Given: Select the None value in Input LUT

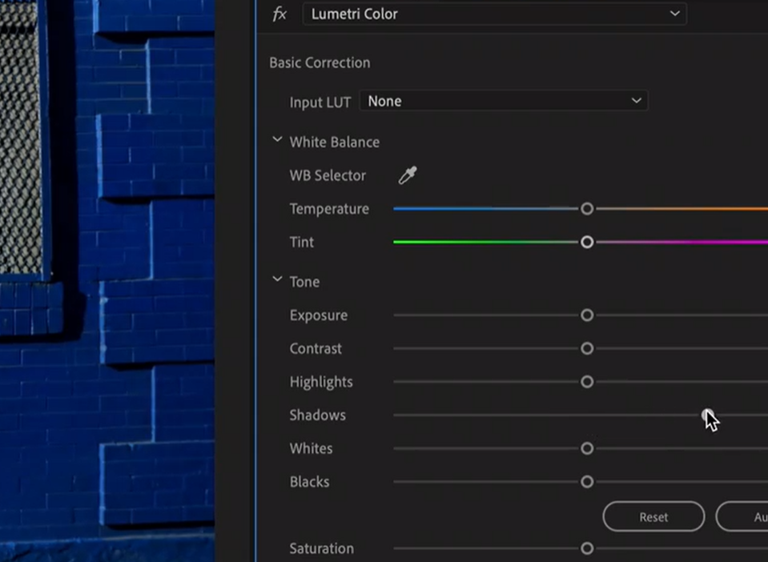Looking at the screenshot, I should [x=384, y=101].
